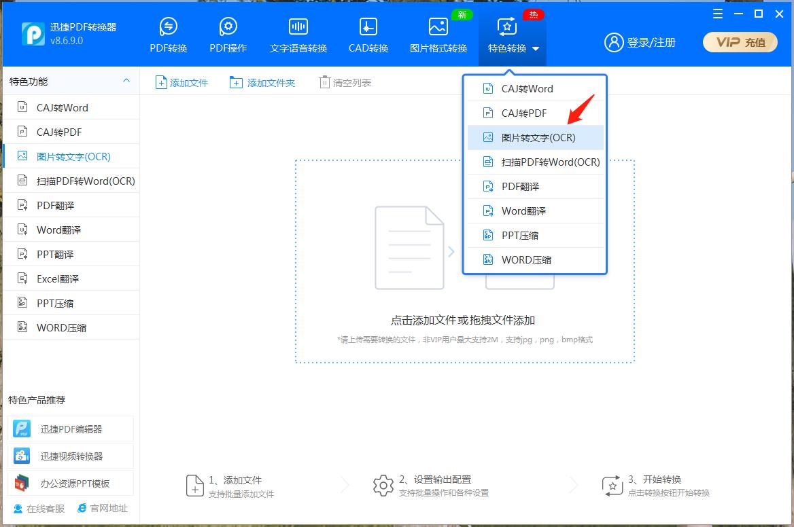Click the 清空列表 trash icon

coord(325,81)
